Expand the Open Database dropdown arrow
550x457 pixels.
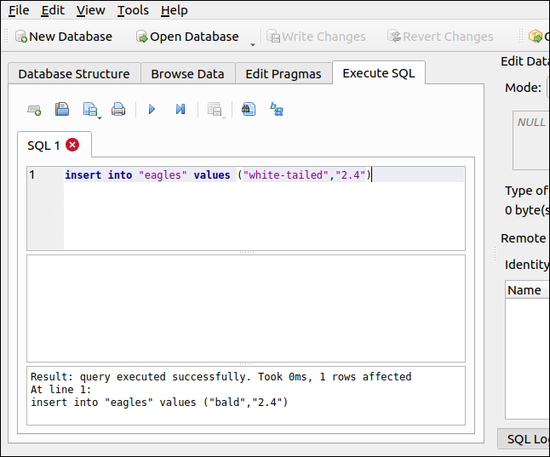click(x=253, y=43)
